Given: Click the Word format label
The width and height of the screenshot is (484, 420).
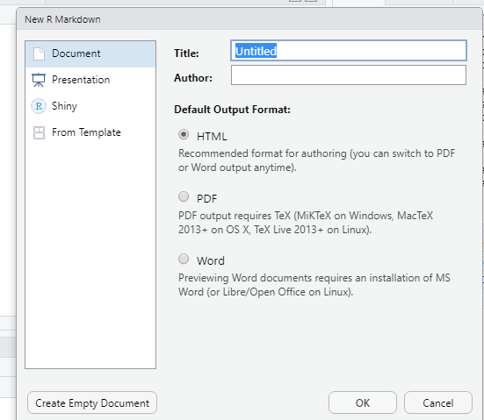Looking at the screenshot, I should pyautogui.click(x=211, y=261).
